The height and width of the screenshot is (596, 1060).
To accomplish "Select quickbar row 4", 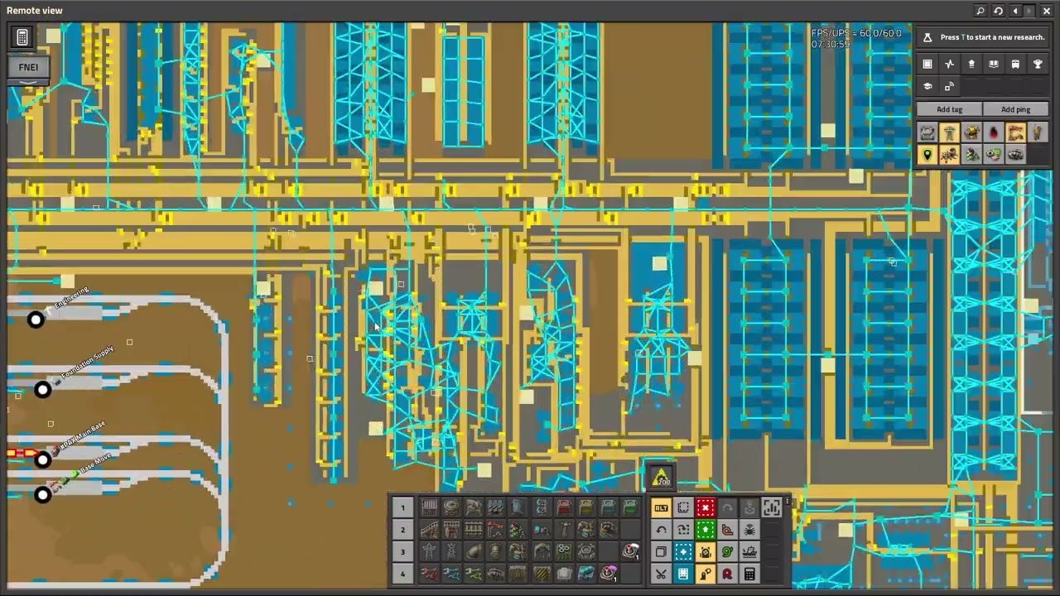I will pos(402,574).
